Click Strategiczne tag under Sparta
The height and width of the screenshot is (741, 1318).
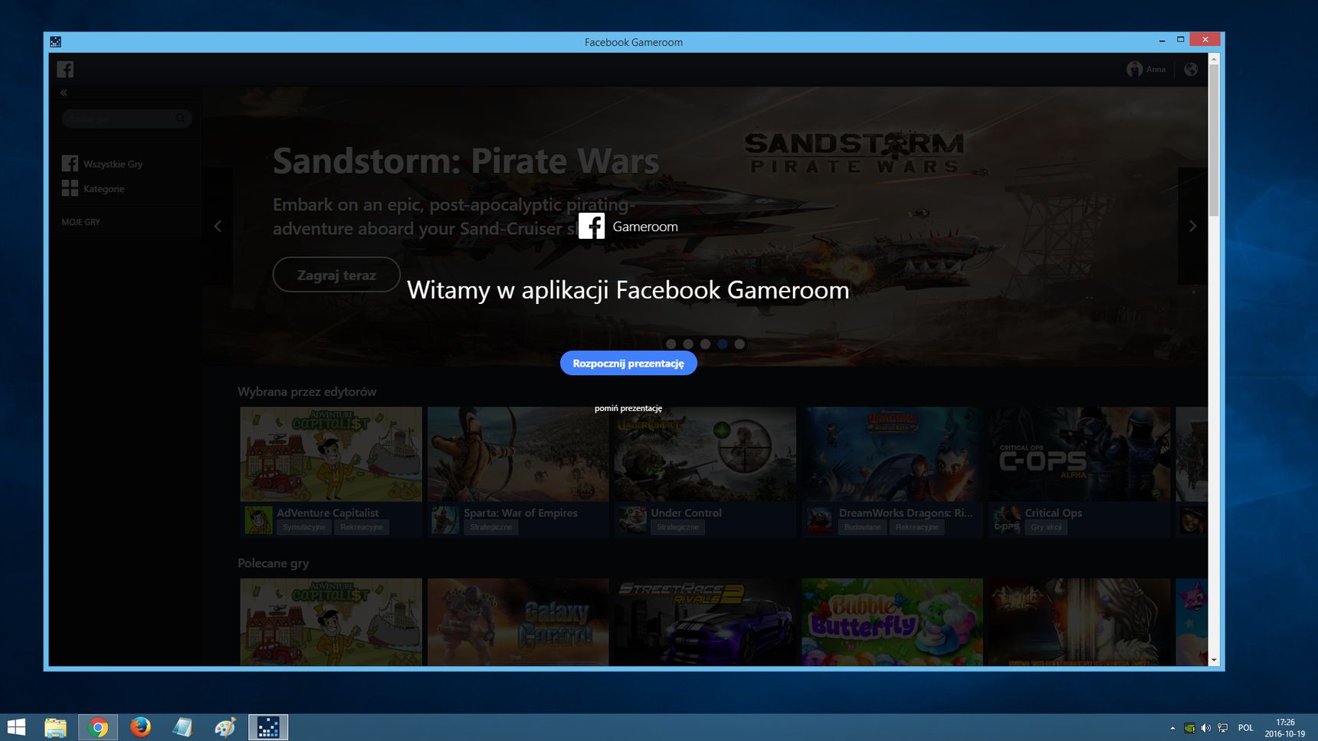pyautogui.click(x=491, y=527)
